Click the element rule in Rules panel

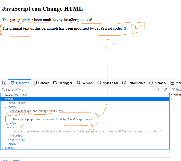tap(176, 95)
